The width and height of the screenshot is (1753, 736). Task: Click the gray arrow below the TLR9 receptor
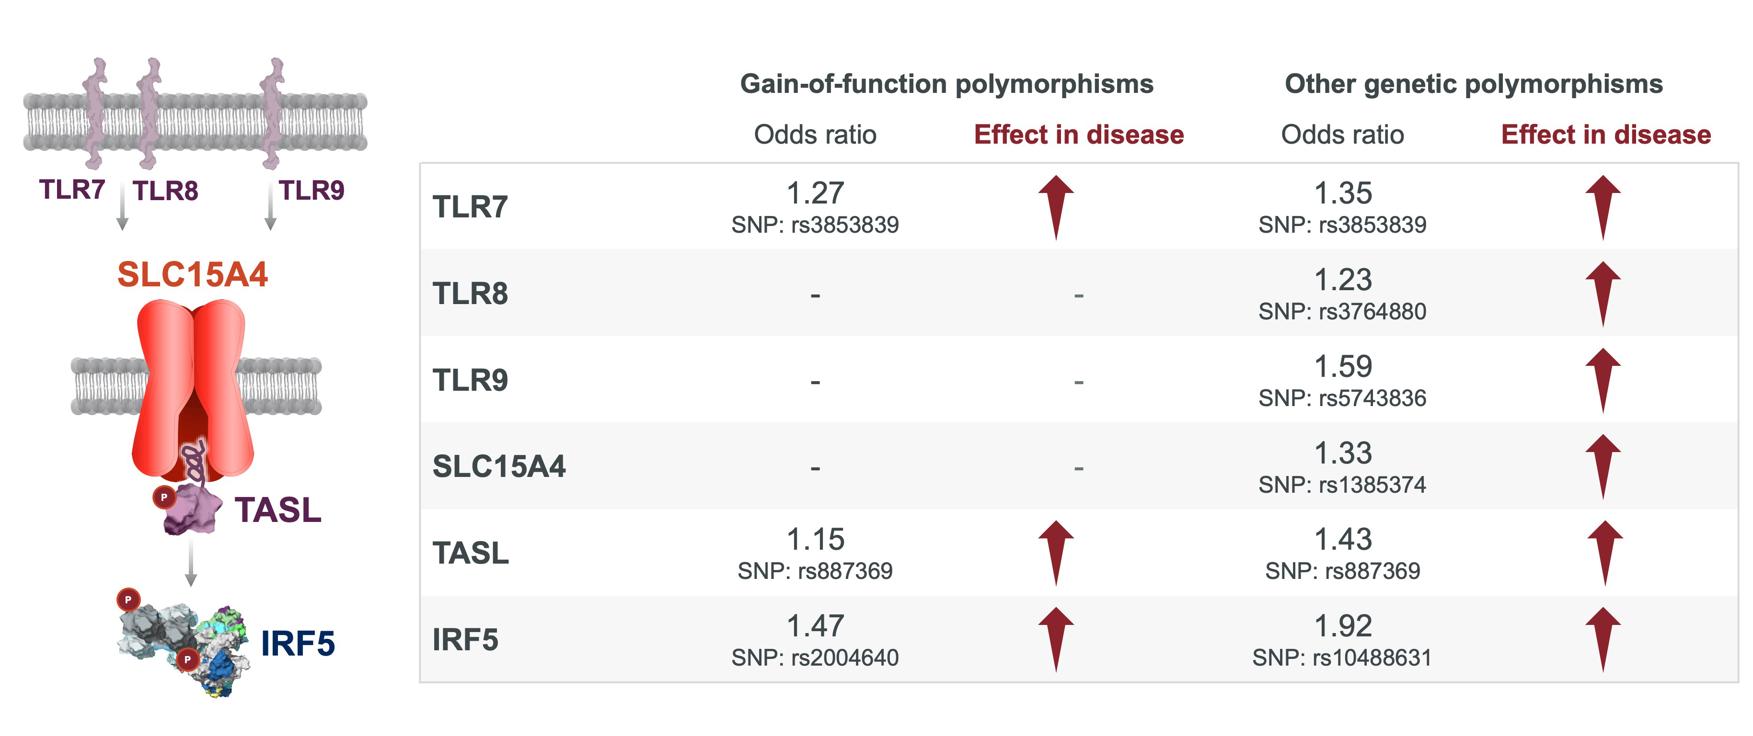[270, 207]
